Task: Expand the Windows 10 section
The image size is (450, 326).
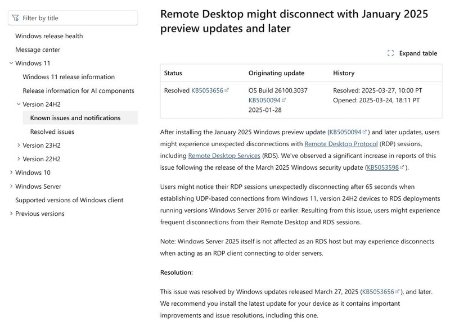Action: pos(11,173)
